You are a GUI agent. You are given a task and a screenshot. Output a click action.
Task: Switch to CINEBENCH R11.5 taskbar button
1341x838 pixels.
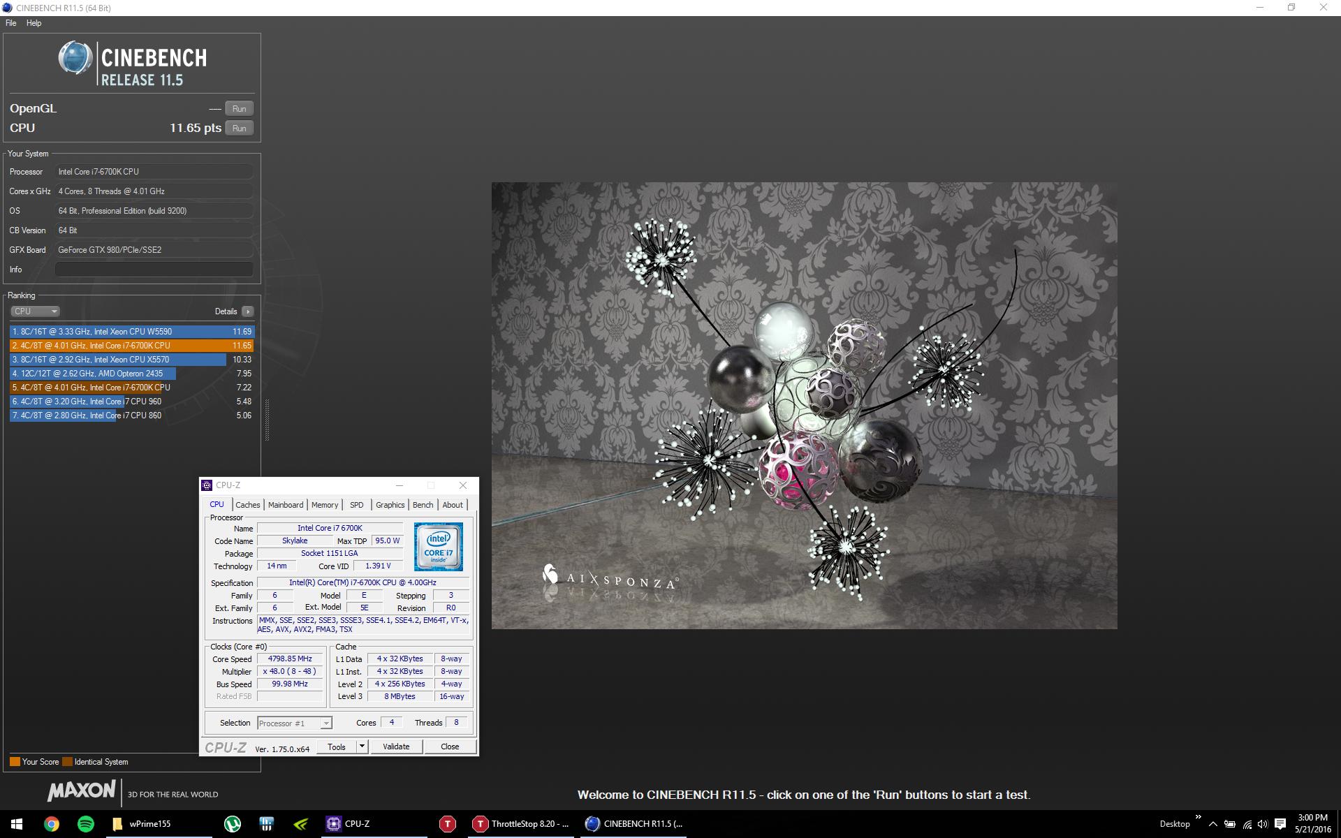[x=634, y=824]
